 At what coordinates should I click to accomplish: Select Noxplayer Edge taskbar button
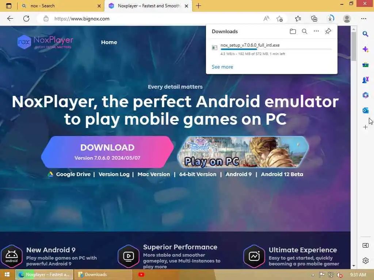pyautogui.click(x=44, y=275)
